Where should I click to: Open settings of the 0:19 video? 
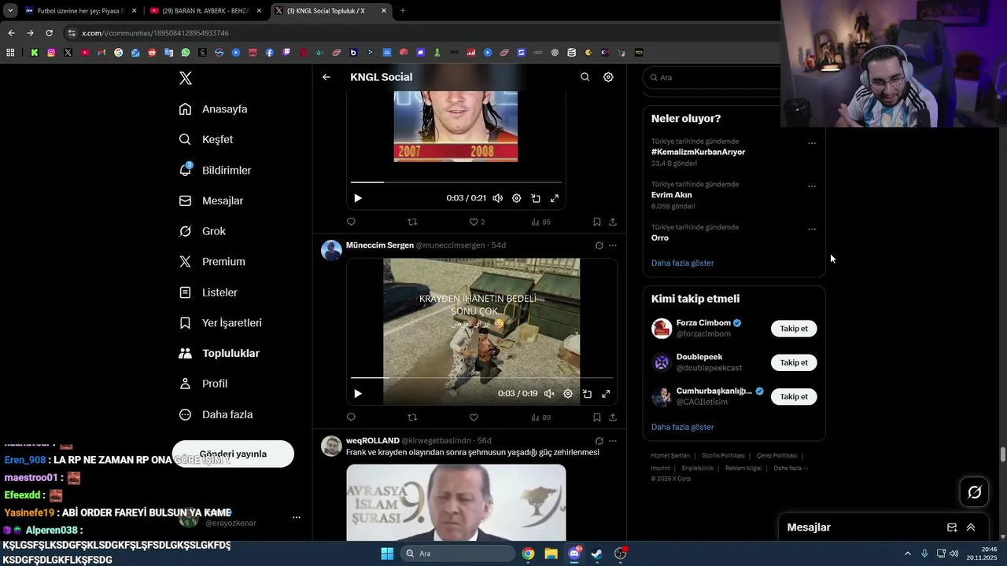point(568,394)
